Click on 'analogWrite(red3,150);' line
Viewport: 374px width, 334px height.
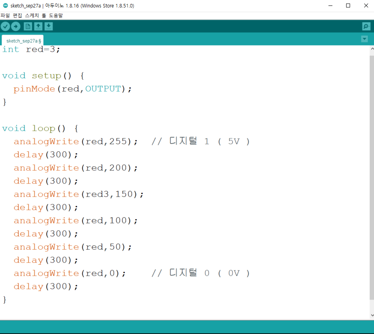click(79, 194)
